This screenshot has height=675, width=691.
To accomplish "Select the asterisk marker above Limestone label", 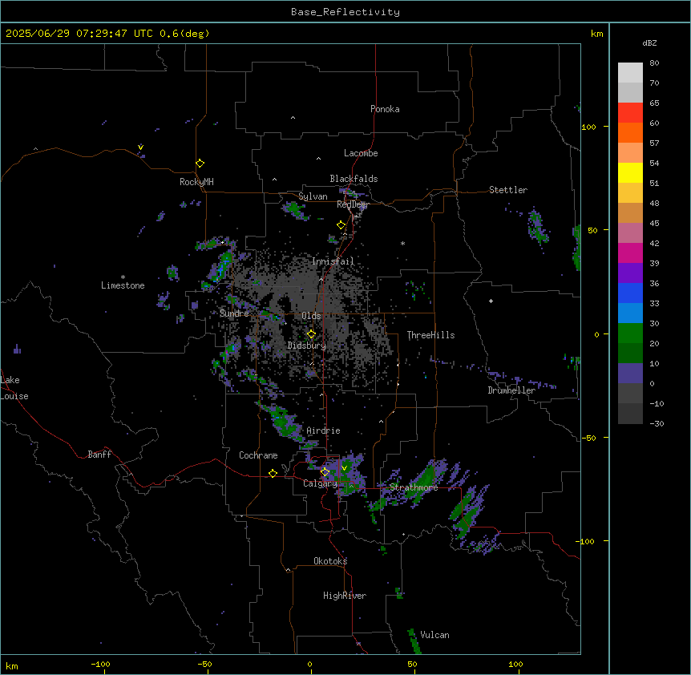I will pyautogui.click(x=123, y=277).
